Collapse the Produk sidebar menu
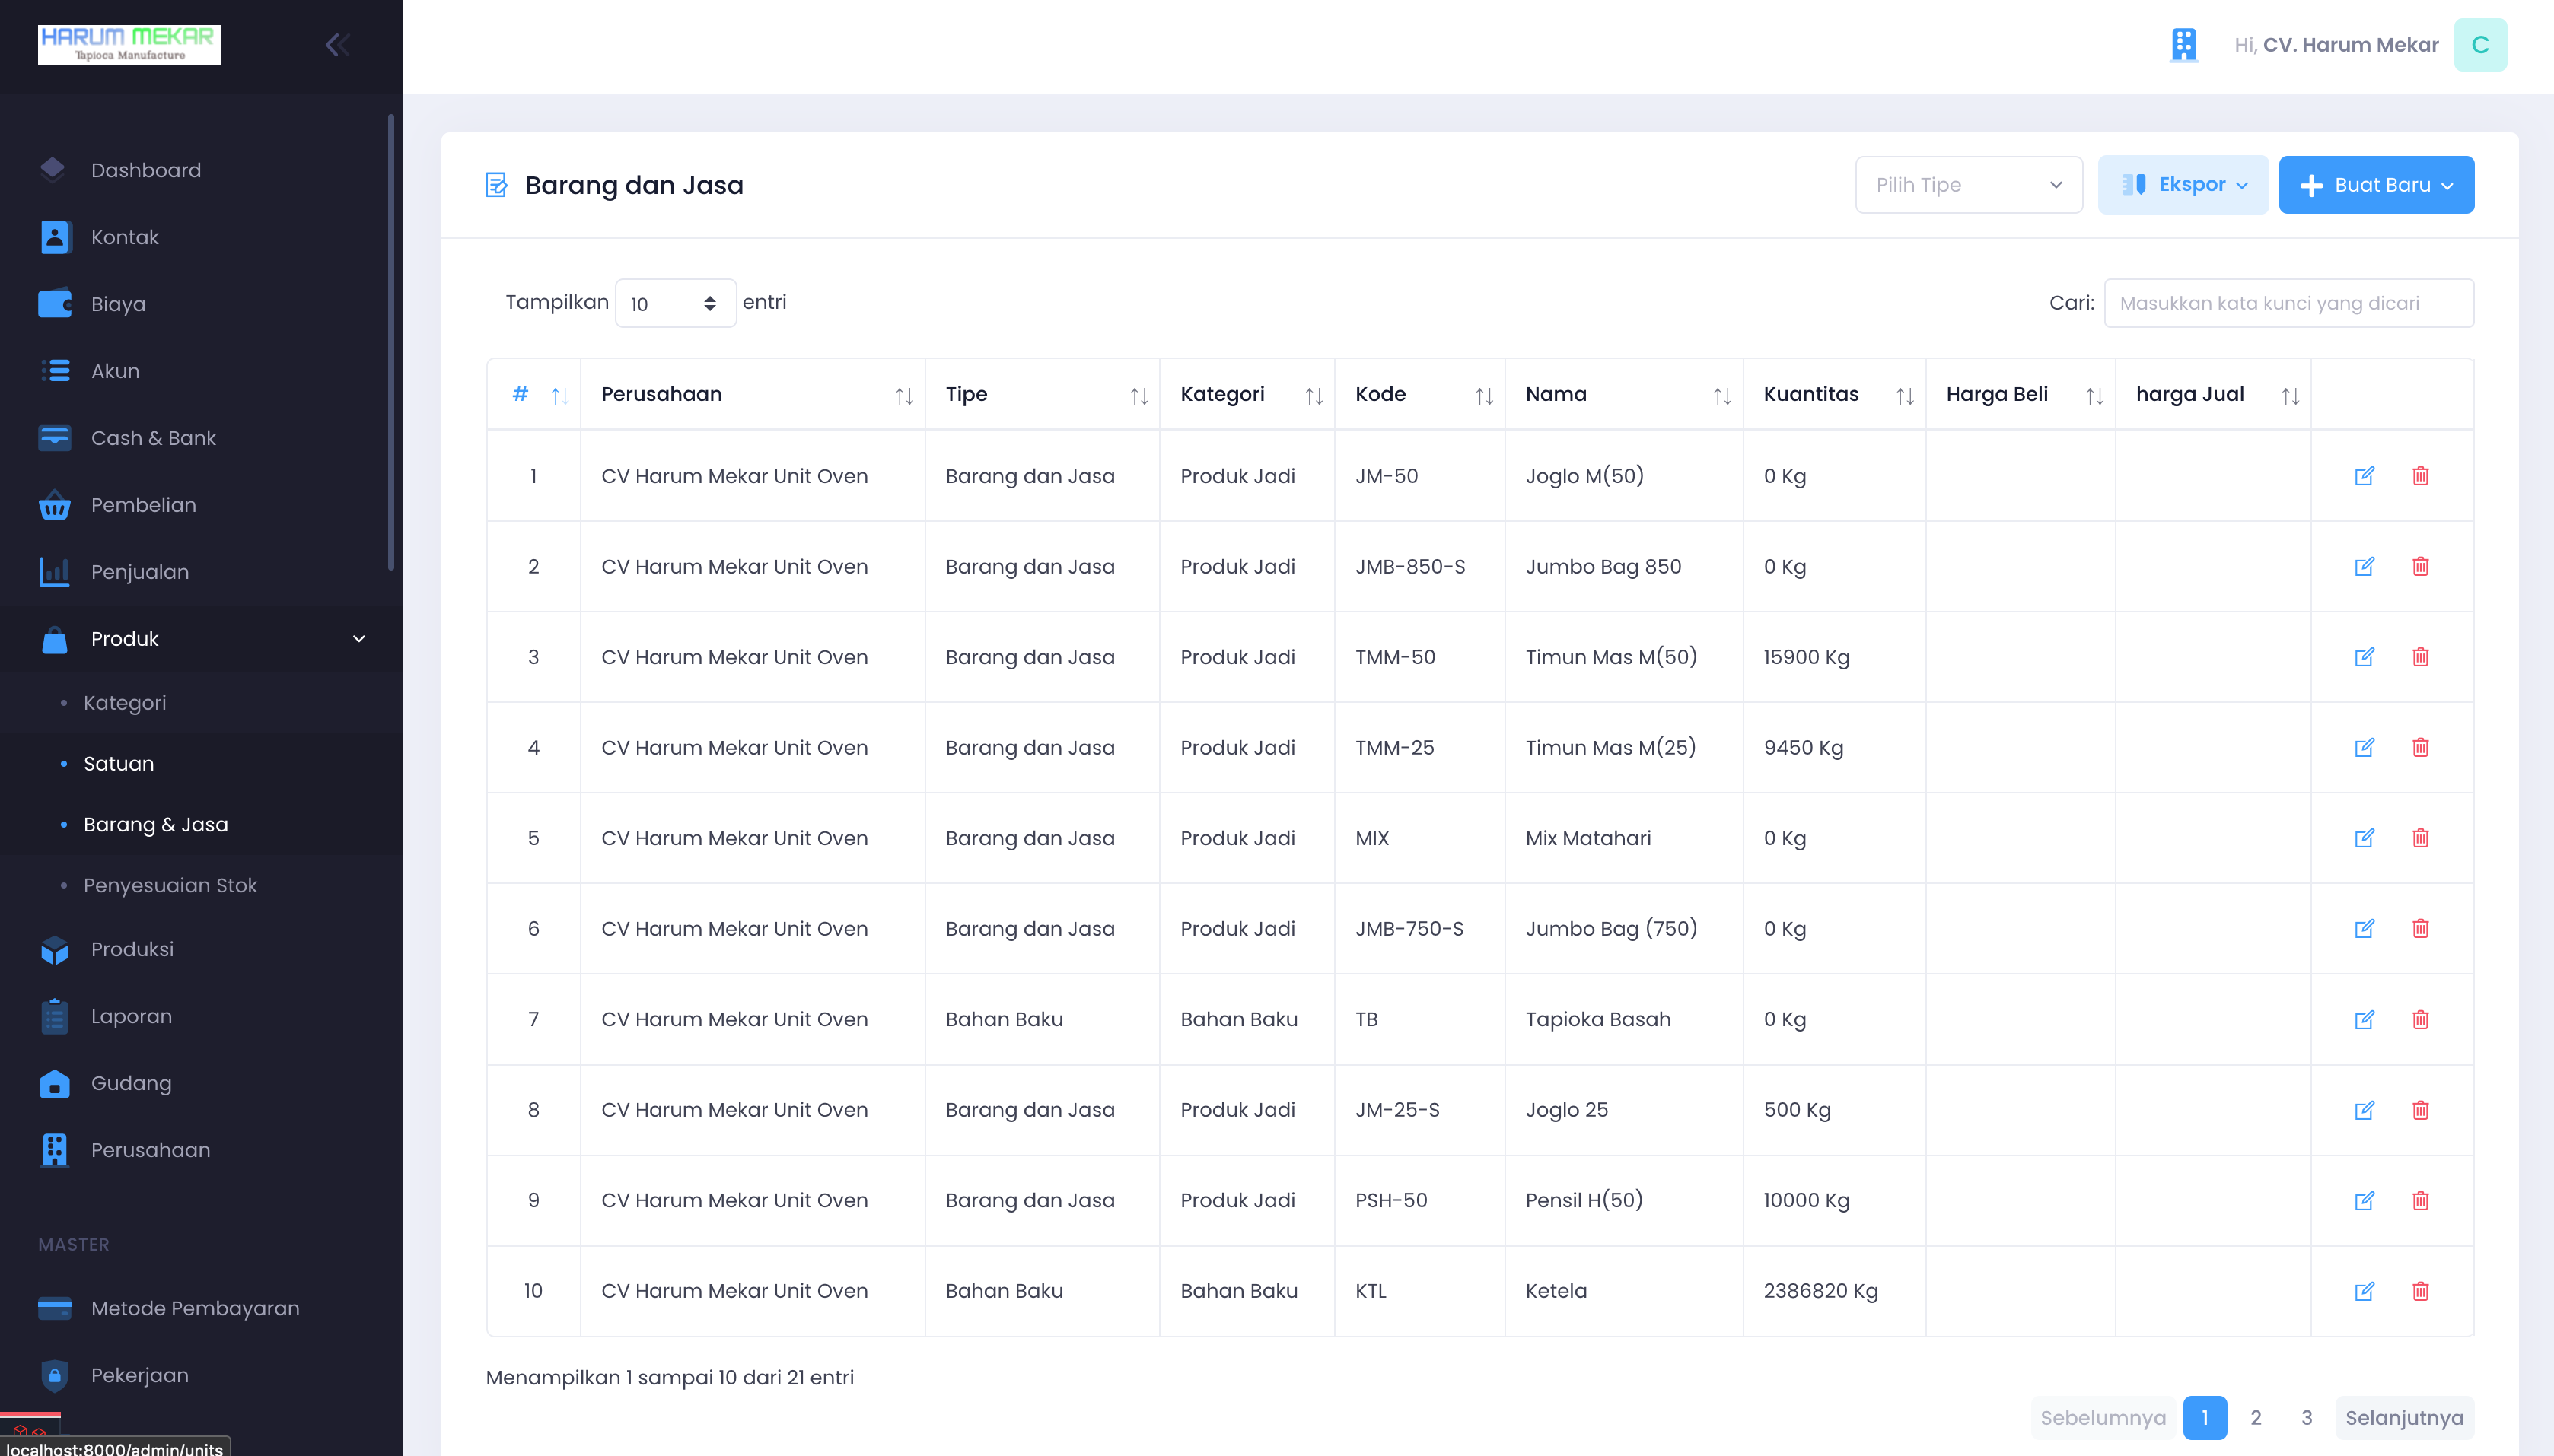This screenshot has height=1456, width=2554. click(202, 639)
